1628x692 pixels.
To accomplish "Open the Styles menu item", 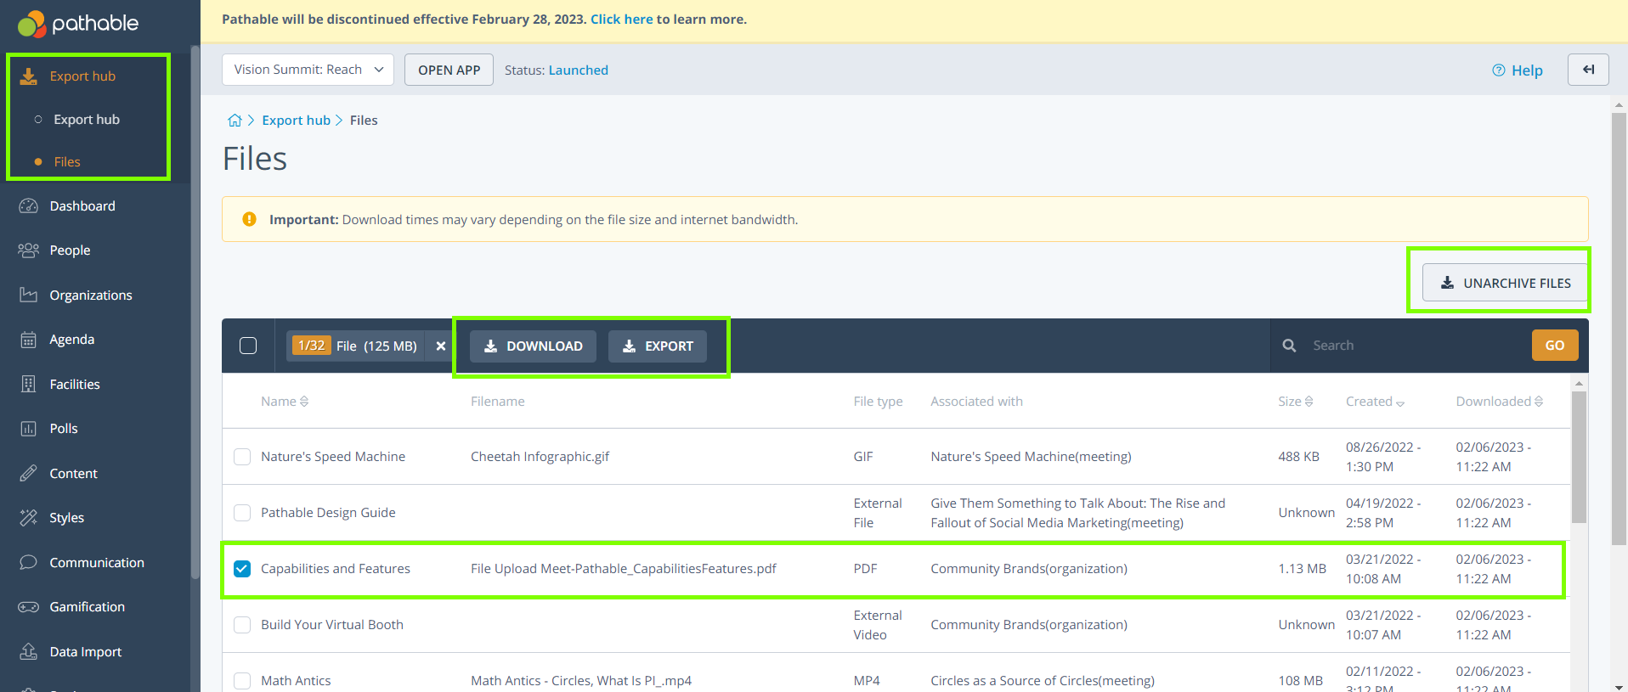I will click(67, 518).
